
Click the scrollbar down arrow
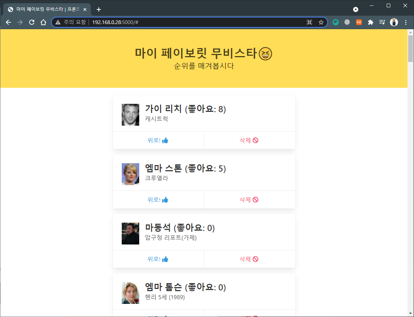pyautogui.click(x=411, y=314)
